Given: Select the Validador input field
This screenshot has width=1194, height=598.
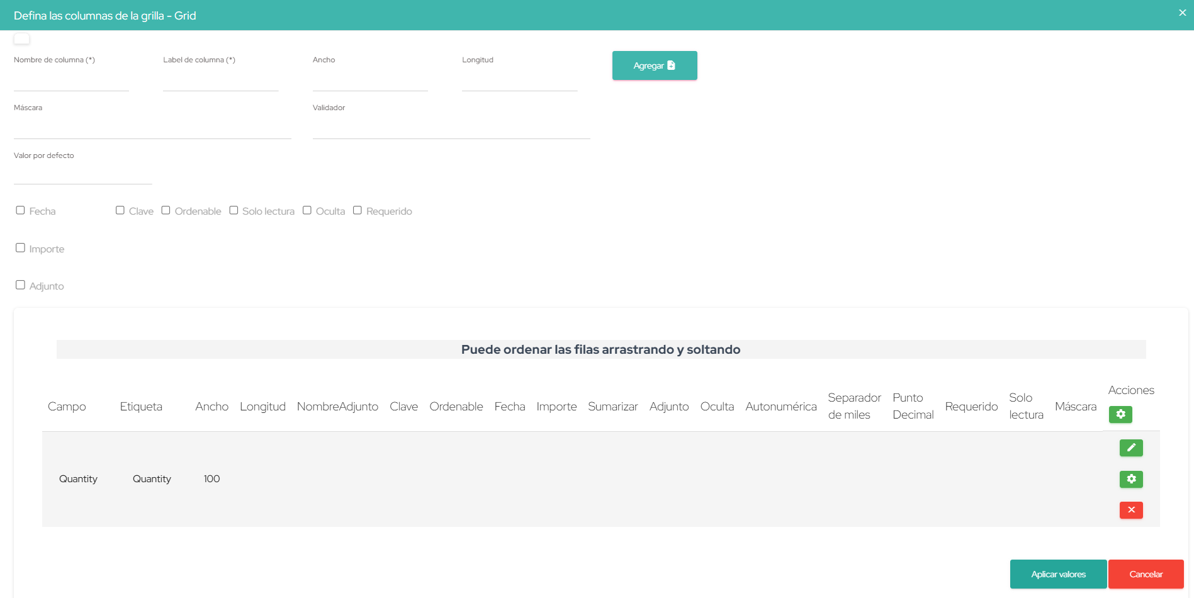Looking at the screenshot, I should coord(451,130).
